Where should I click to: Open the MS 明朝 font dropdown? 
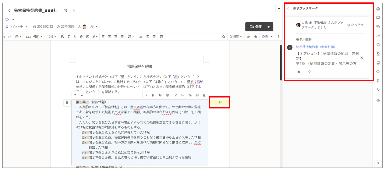click(34, 37)
